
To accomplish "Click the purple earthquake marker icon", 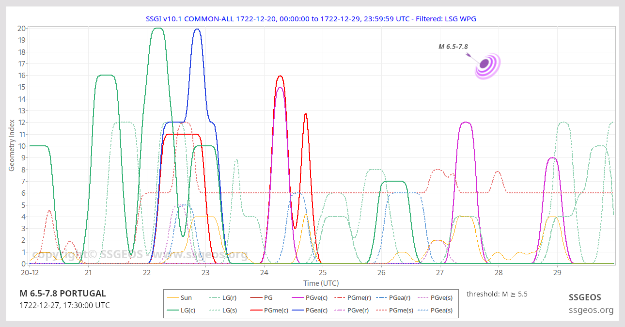I will point(487,65).
